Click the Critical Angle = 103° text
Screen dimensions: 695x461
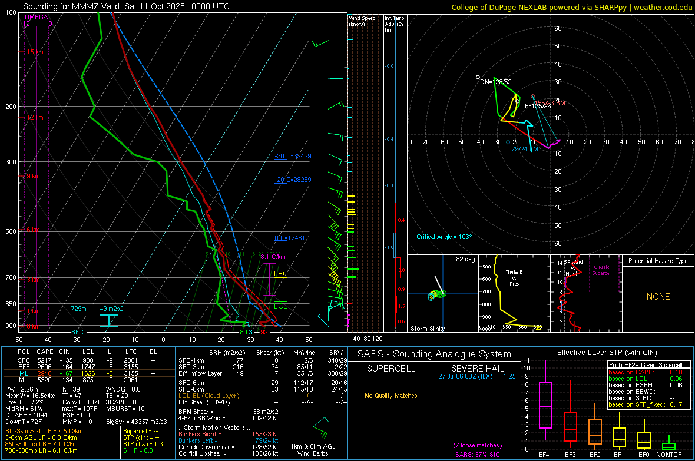point(444,237)
